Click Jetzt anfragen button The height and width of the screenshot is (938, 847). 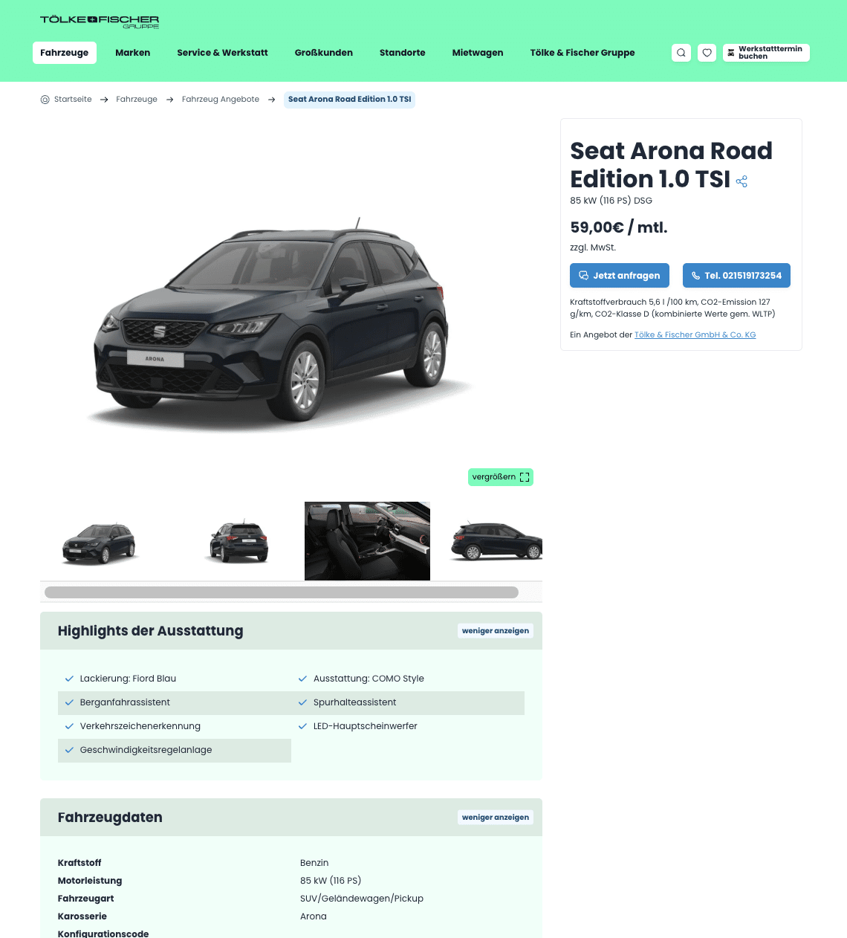[620, 276]
